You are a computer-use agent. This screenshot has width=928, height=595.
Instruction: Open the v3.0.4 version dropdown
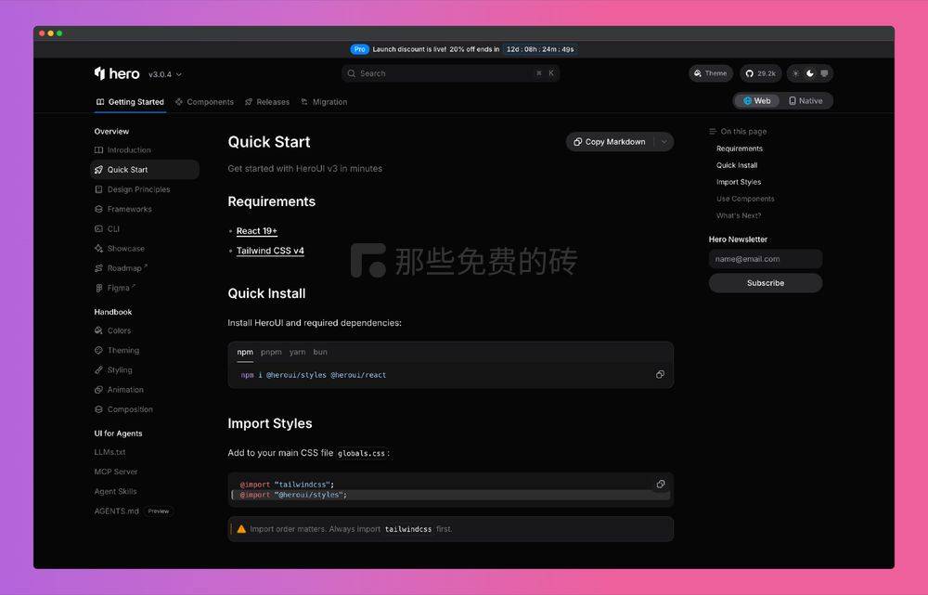165,74
